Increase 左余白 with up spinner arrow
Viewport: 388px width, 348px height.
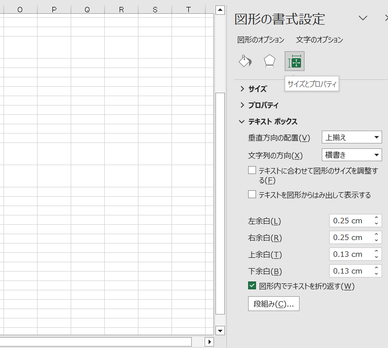click(376, 218)
